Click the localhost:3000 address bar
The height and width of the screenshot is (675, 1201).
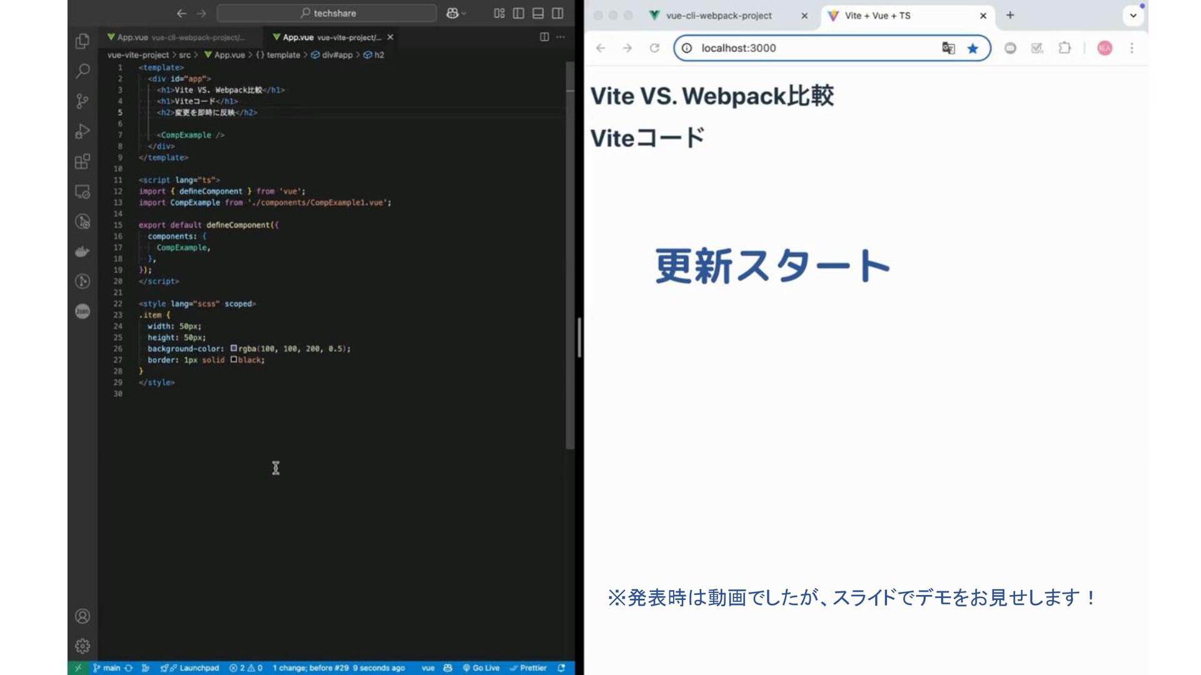tap(832, 48)
